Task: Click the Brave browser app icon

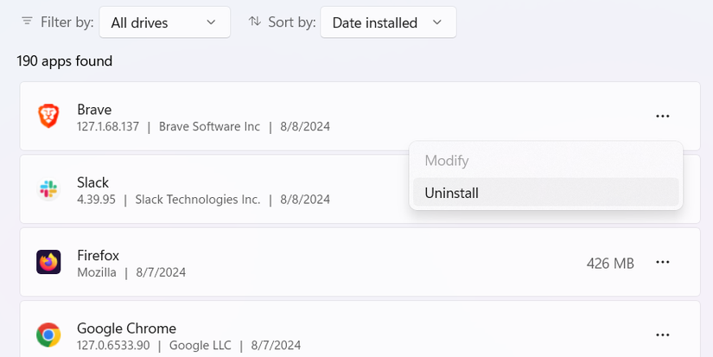Action: tap(48, 117)
